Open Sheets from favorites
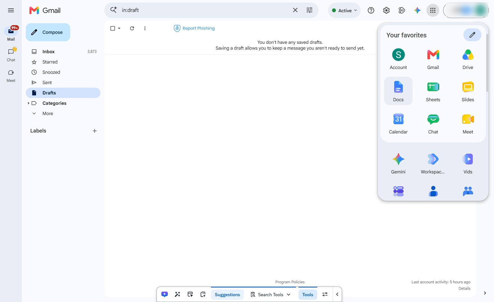 [433, 91]
